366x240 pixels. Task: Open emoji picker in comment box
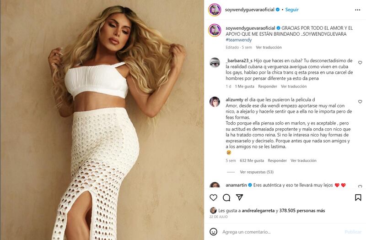coord(213,232)
